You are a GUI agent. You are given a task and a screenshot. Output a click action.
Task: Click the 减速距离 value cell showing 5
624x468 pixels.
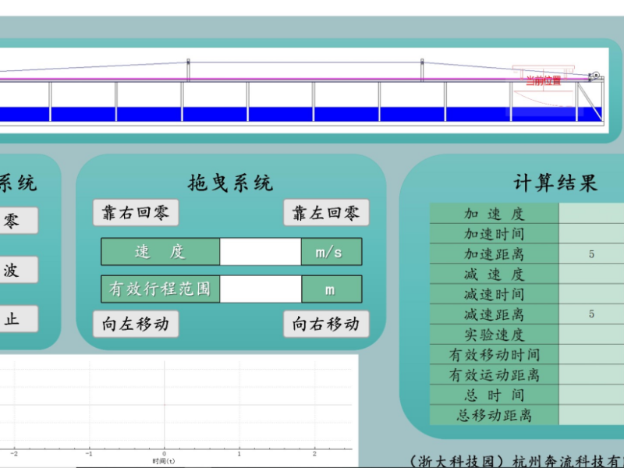[x=591, y=314]
